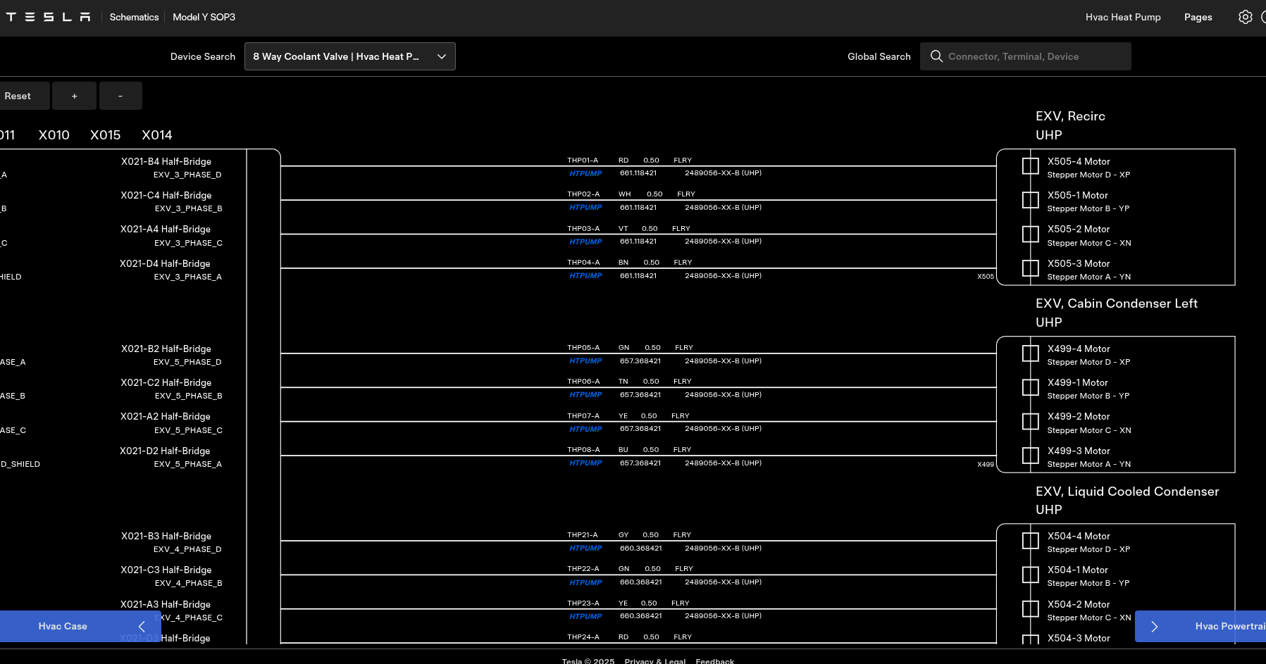The height and width of the screenshot is (664, 1266).
Task: Select the X021-C2 Half-Bridge label
Action: [166, 382]
